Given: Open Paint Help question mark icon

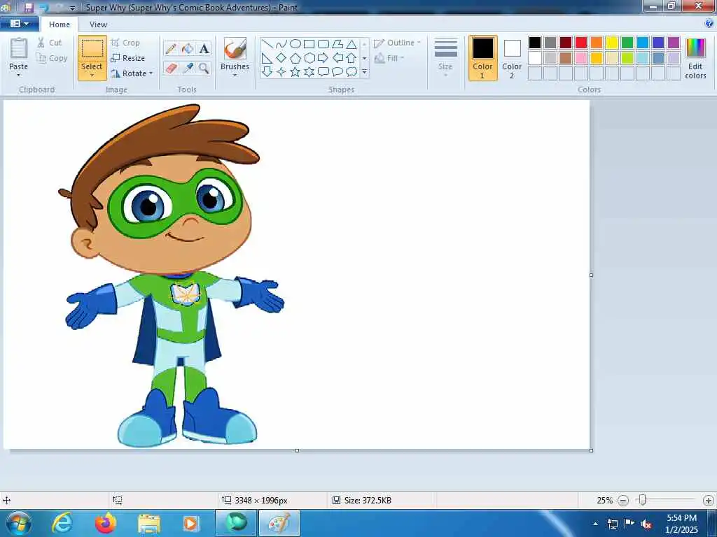Looking at the screenshot, I should pyautogui.click(x=709, y=24).
